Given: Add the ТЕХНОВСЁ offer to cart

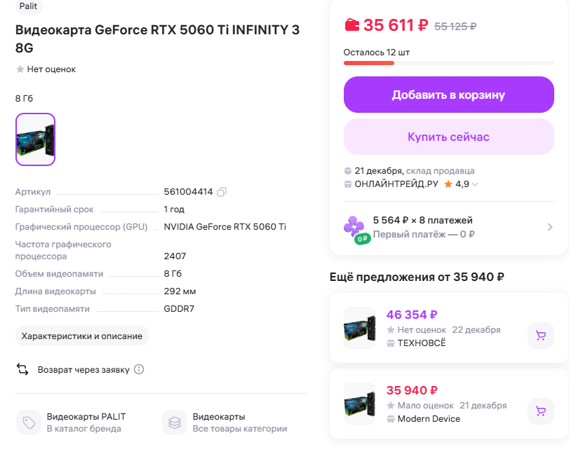Looking at the screenshot, I should (540, 336).
